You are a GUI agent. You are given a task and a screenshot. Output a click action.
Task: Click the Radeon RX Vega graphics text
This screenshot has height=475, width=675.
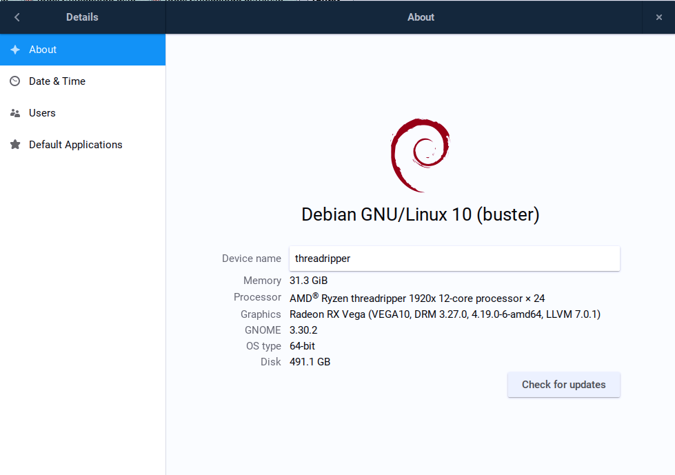445,314
